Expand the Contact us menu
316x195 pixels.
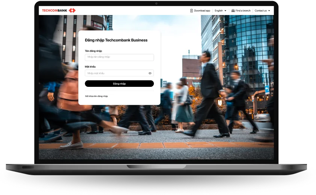260,10
